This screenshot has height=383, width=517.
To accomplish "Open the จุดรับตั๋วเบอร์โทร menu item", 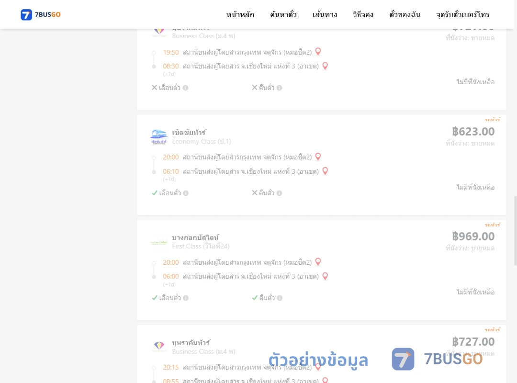I will pyautogui.click(x=462, y=14).
